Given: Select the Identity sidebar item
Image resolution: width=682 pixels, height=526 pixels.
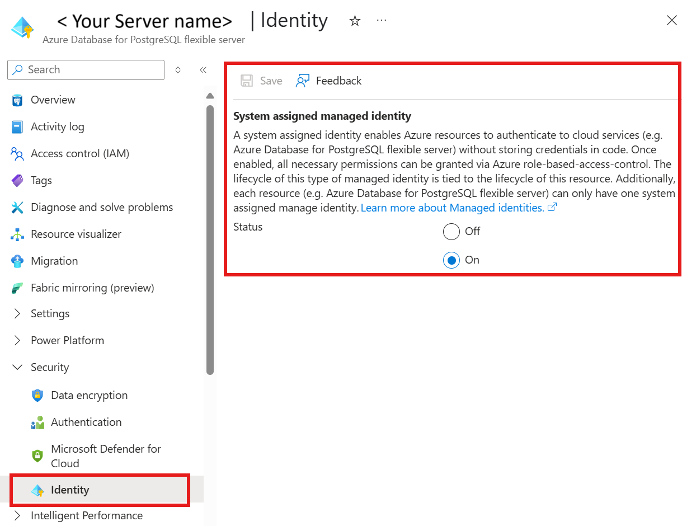Looking at the screenshot, I should pyautogui.click(x=101, y=490).
